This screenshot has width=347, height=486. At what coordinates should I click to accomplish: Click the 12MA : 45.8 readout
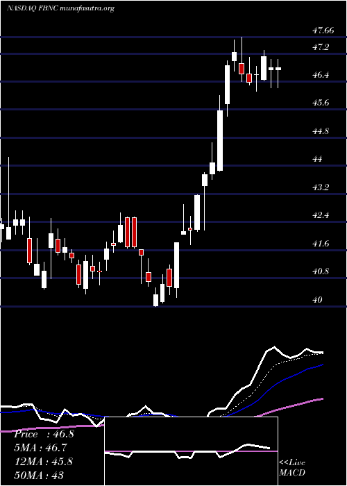tap(43, 462)
